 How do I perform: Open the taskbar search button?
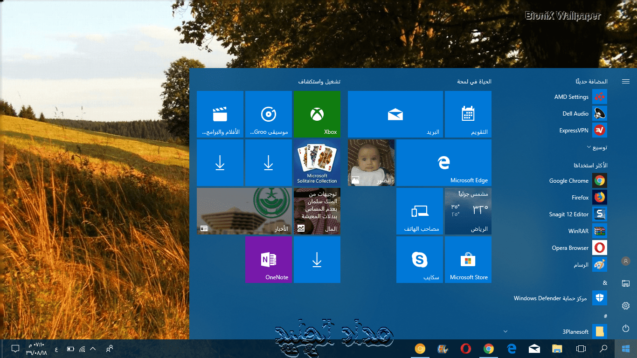coord(603,349)
